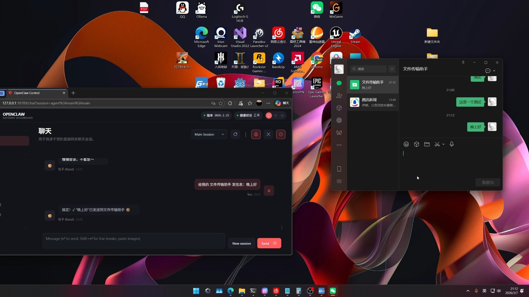Expand the Main Session dropdown
The height and width of the screenshot is (297, 529).
point(209,134)
